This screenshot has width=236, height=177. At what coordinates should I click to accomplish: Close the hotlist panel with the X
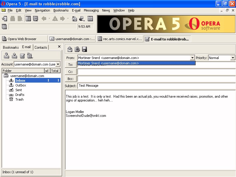(x=59, y=47)
